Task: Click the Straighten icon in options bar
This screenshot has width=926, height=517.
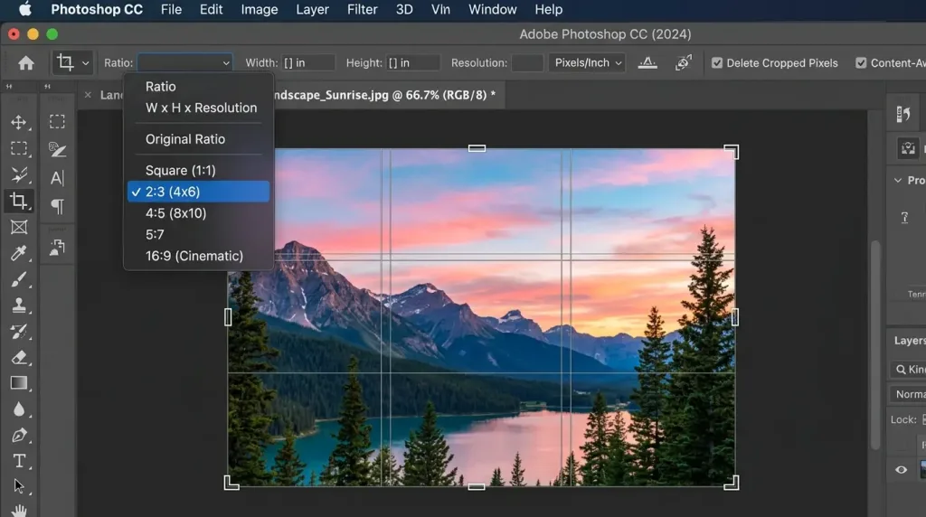Action: point(647,62)
